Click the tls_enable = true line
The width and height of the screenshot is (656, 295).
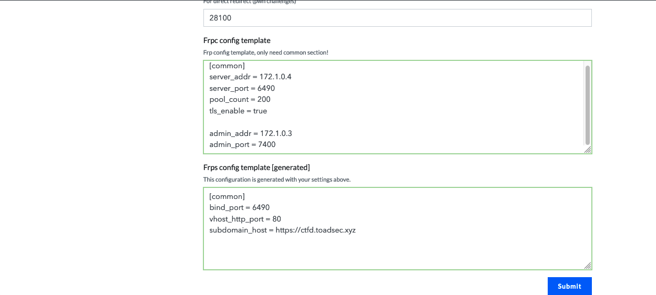pos(238,111)
